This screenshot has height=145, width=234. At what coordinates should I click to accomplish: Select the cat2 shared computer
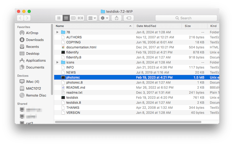point(26,123)
